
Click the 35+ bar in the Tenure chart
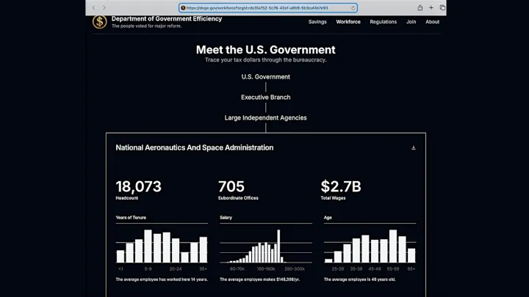tap(204, 250)
